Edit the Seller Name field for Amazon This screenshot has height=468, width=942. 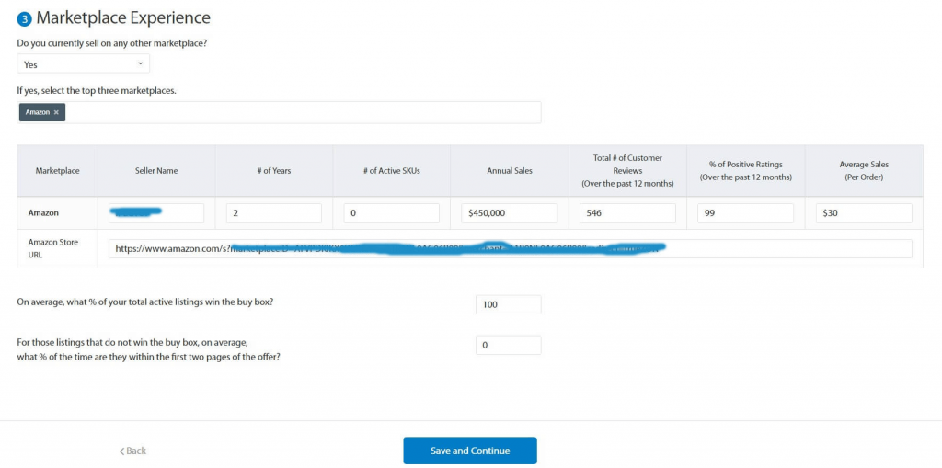[156, 212]
